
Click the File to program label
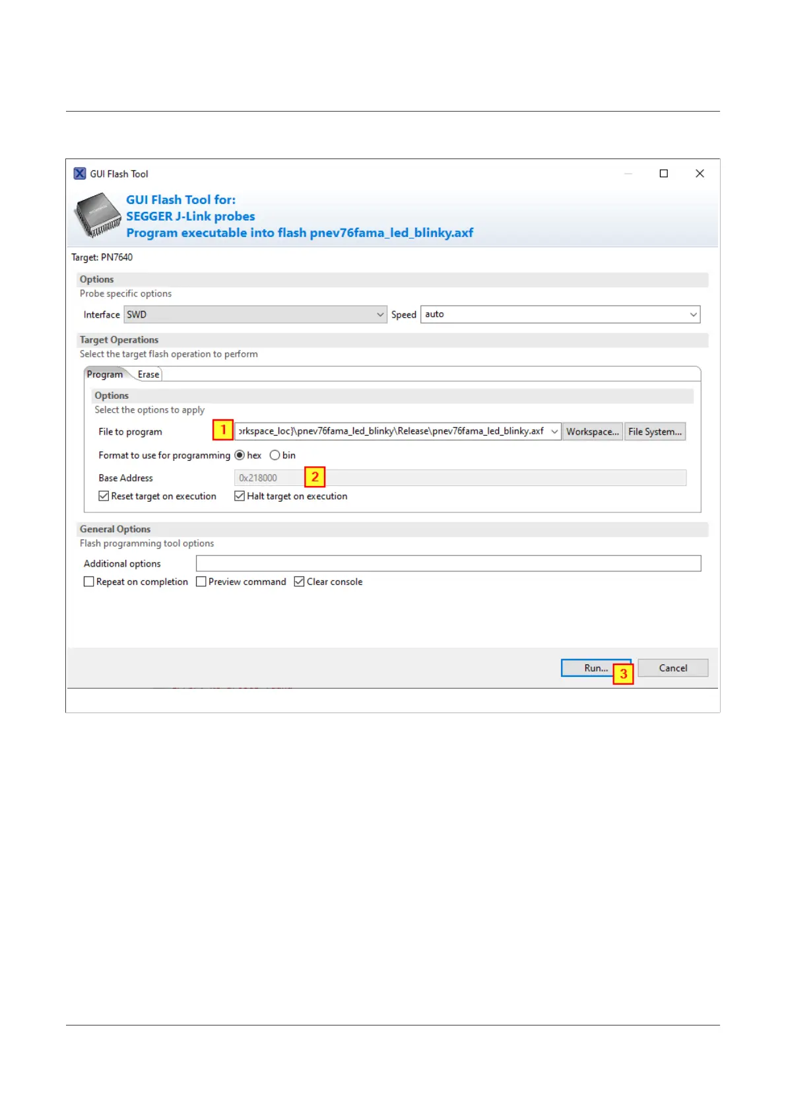(x=130, y=432)
